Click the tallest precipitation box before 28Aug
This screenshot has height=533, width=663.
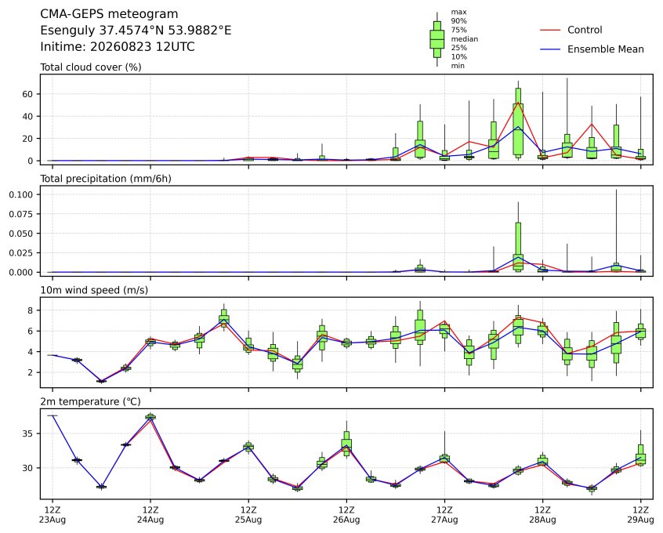(518, 247)
